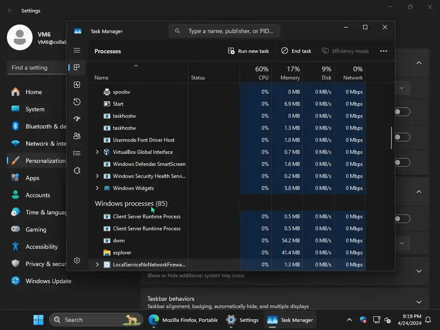This screenshot has height=330, width=440.
Task: Click End task button
Action: [296, 51]
